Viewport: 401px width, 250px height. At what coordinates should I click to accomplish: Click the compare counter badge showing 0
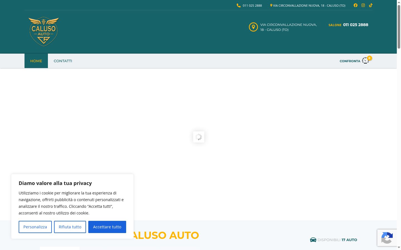[369, 58]
